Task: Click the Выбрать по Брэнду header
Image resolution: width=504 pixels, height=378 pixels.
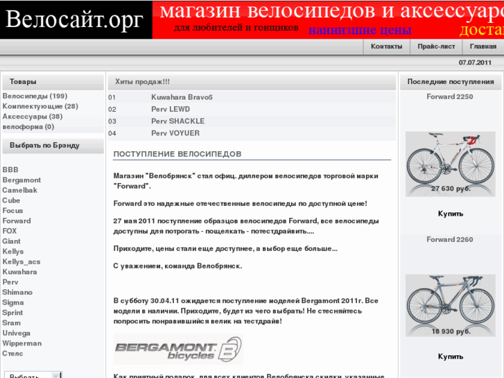Action: pos(53,146)
